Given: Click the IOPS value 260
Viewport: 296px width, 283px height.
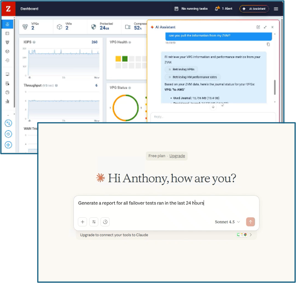Looking at the screenshot, I should click(x=94, y=42).
